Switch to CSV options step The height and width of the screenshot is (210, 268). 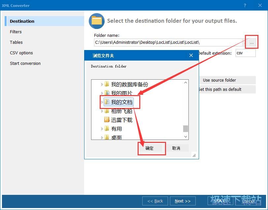coord(21,53)
